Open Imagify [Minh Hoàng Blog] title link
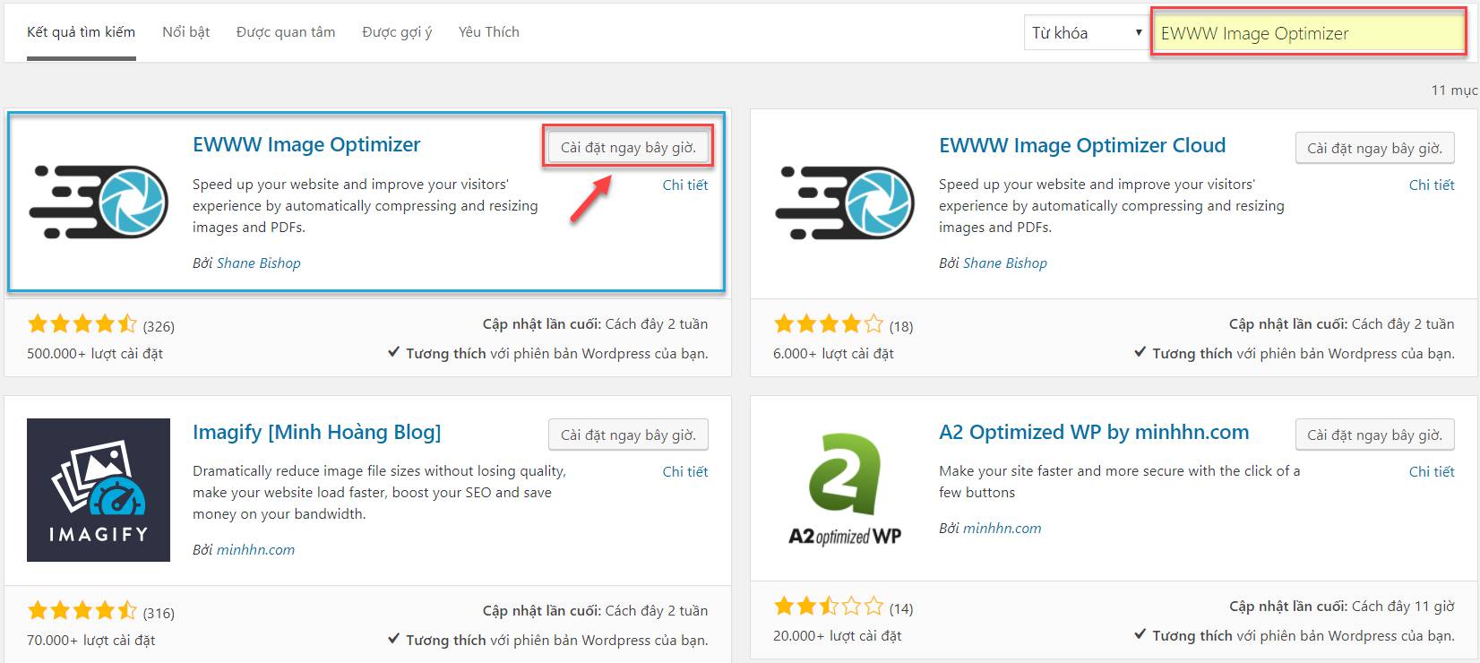The image size is (1480, 663). 317,432
